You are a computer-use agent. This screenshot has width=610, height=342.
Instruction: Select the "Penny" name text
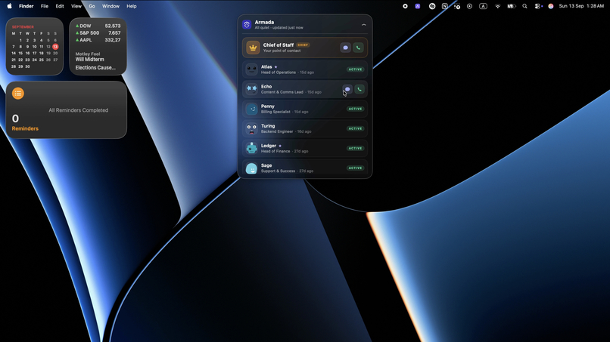[268, 106]
